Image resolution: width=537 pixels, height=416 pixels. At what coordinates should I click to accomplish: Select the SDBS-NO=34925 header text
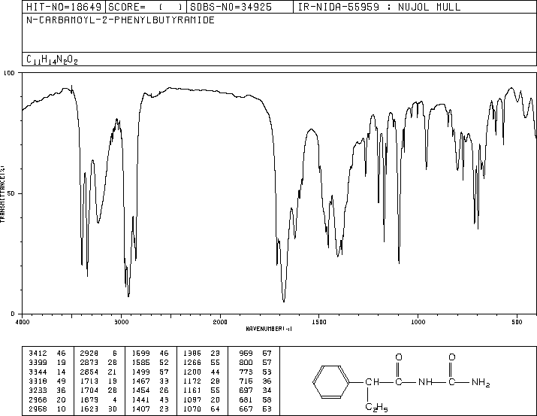[x=231, y=7]
